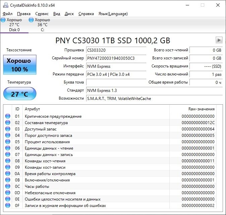The height and width of the screenshot is (215, 226).
Task: Select the Часы работы row text
Action: [37, 186]
